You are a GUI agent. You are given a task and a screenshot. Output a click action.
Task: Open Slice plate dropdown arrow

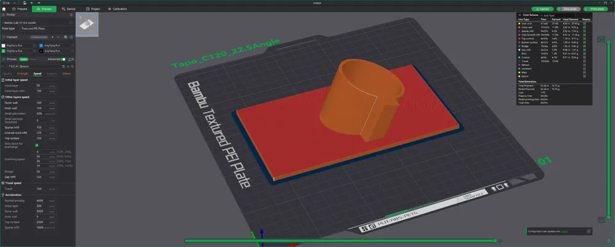click(559, 9)
